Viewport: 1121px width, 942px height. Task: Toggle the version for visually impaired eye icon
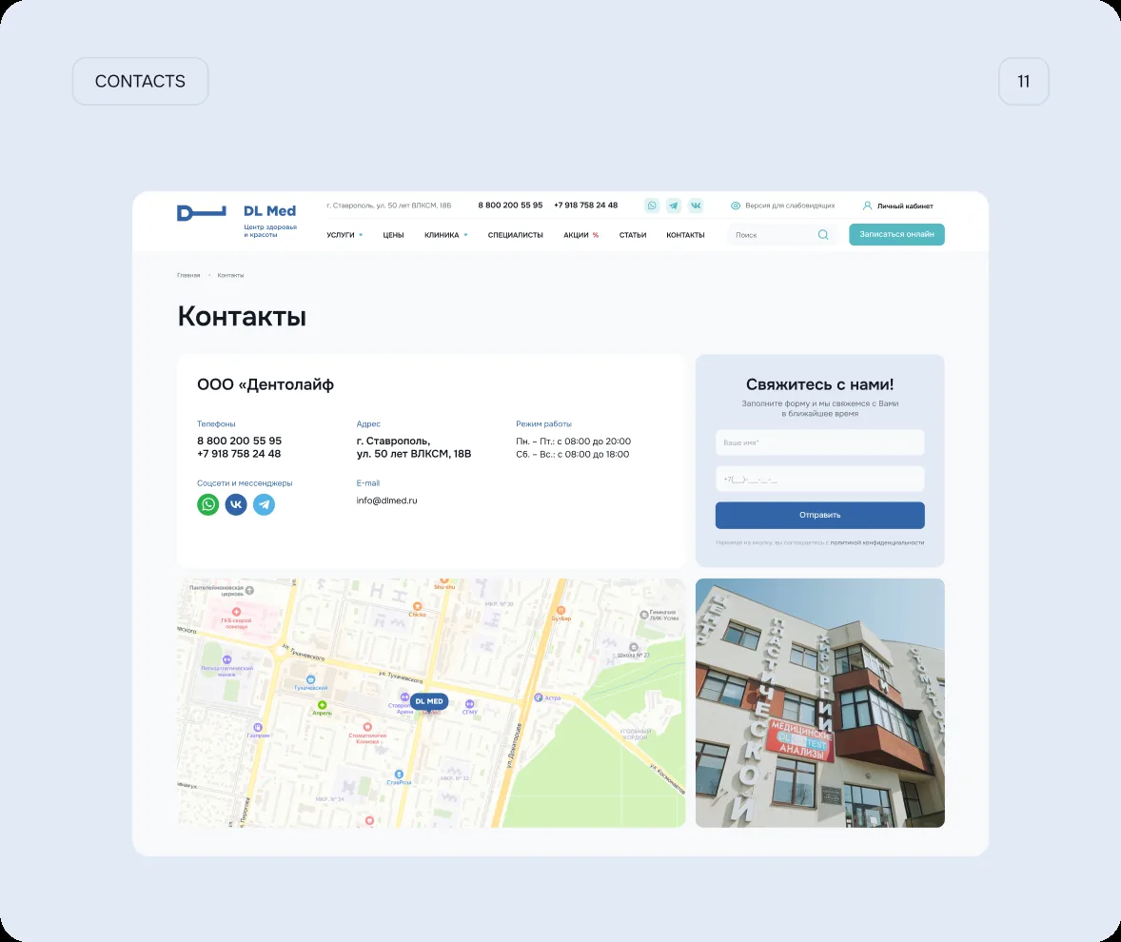point(735,206)
